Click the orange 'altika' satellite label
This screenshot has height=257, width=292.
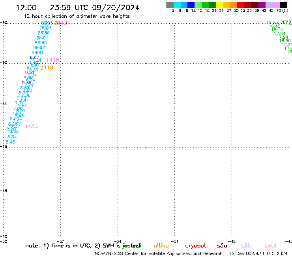tap(161, 246)
